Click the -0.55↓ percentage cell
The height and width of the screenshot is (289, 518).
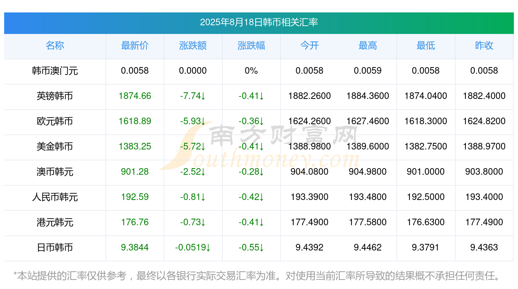251,248
